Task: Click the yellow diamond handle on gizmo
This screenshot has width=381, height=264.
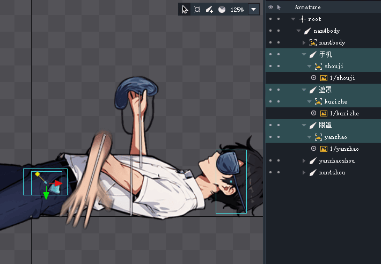Action: point(37,174)
